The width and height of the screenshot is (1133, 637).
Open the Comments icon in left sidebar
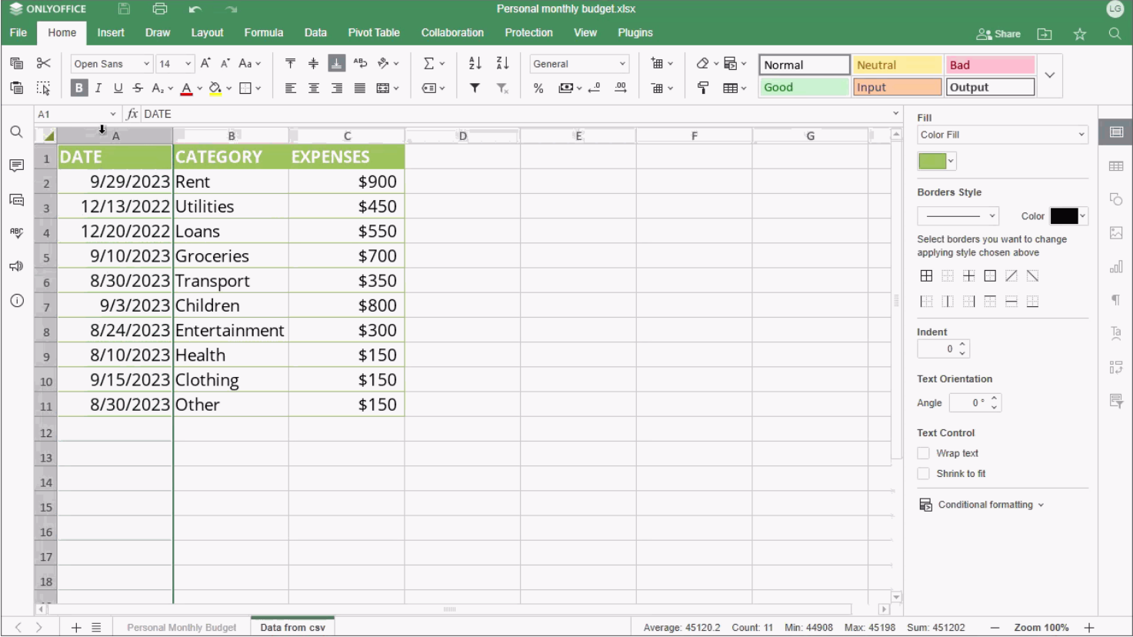click(16, 165)
